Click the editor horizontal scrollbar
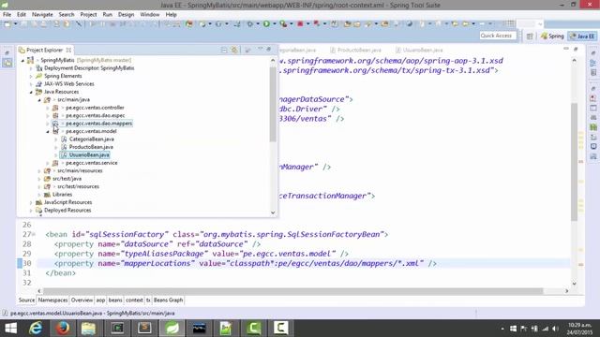This screenshot has width=600, height=337. click(x=292, y=291)
